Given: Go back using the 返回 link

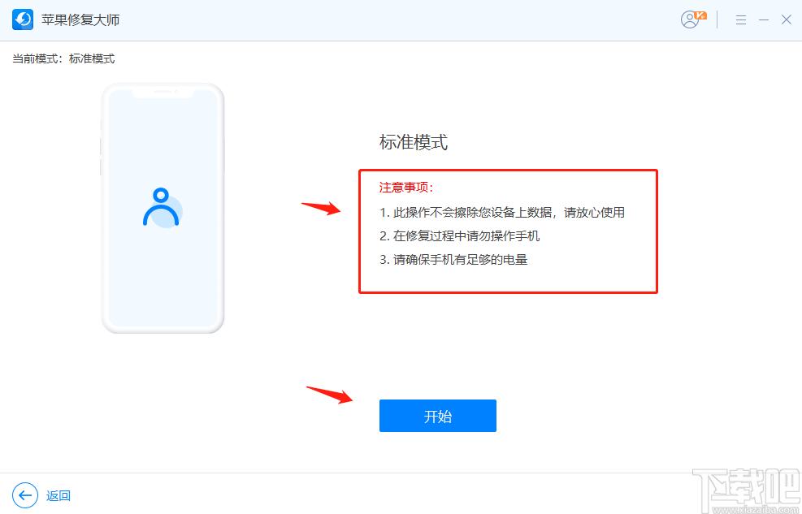Looking at the screenshot, I should [59, 495].
